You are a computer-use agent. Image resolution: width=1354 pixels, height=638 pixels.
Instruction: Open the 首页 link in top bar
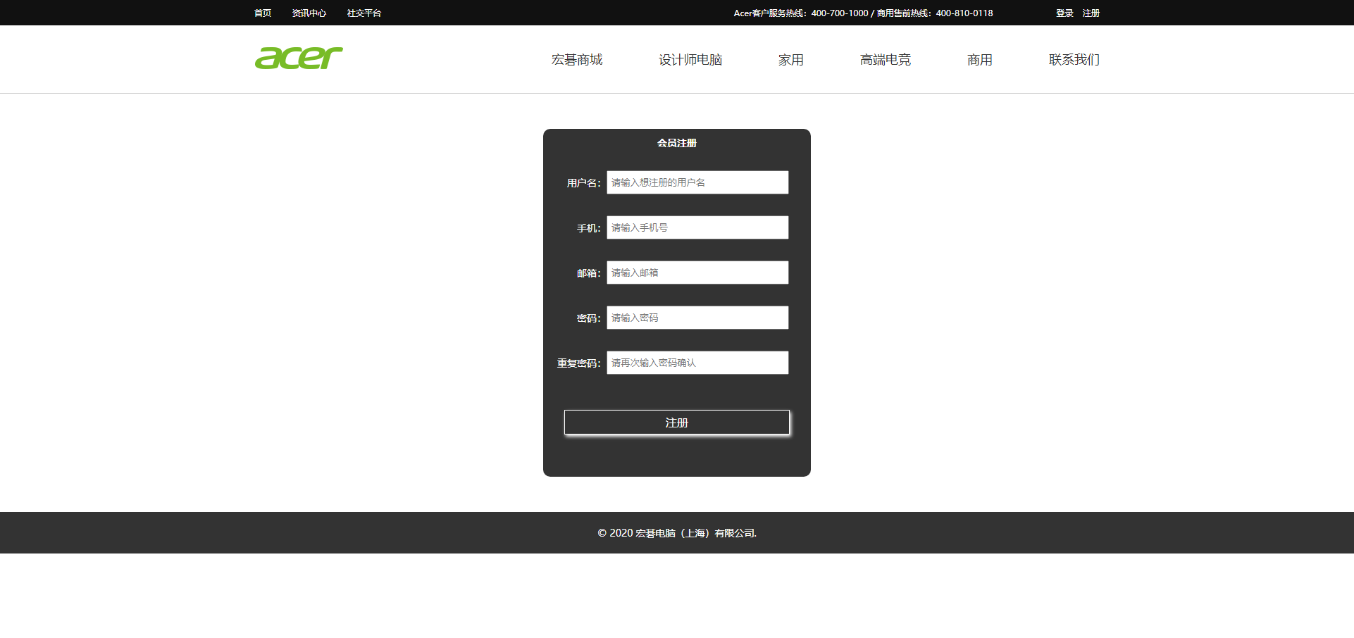(x=263, y=13)
